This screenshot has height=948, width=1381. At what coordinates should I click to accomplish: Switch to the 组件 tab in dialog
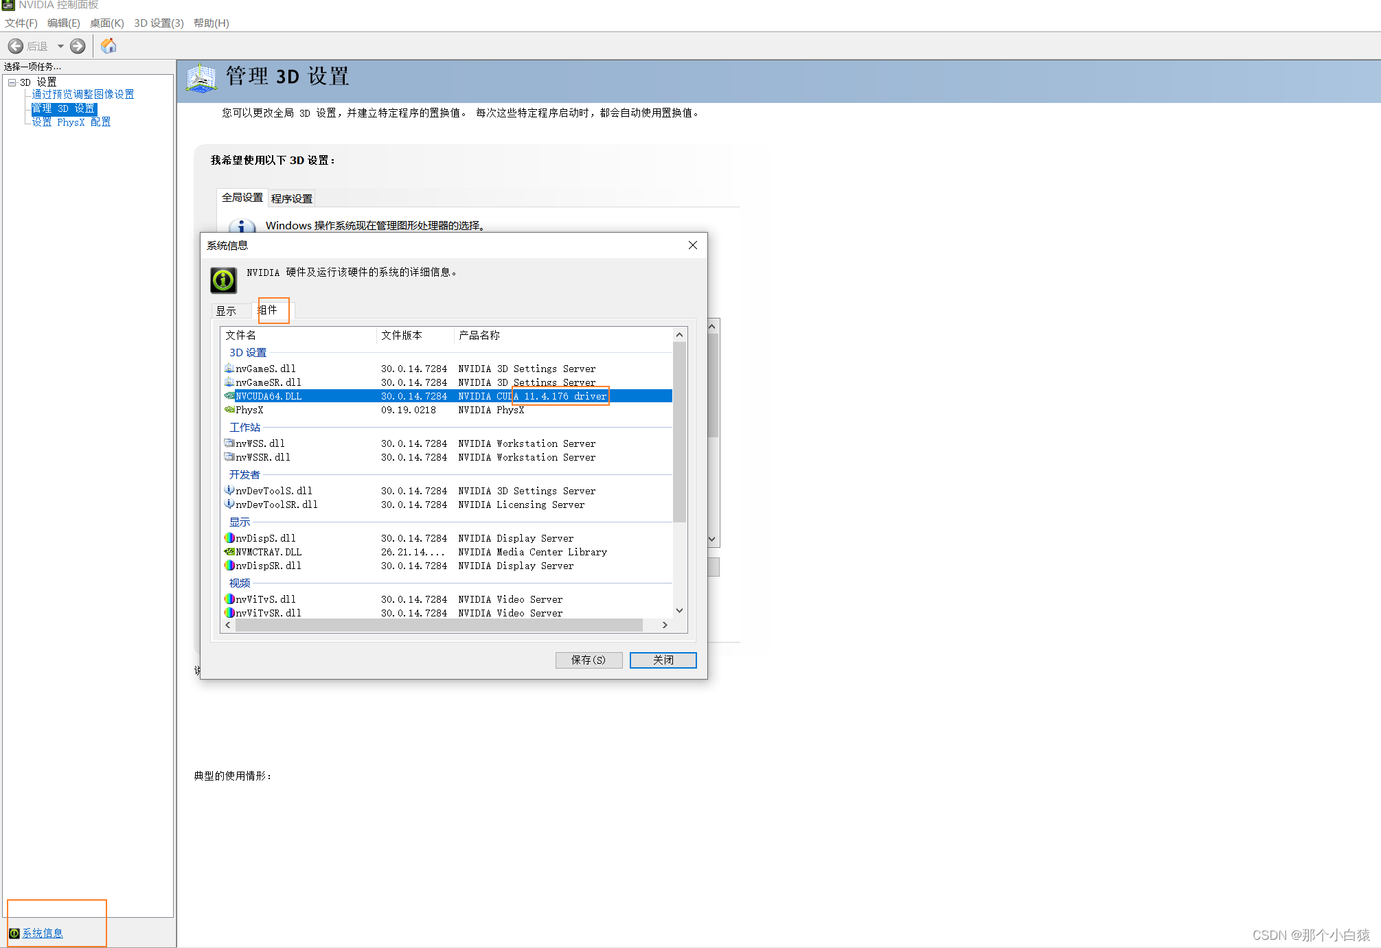tap(273, 310)
